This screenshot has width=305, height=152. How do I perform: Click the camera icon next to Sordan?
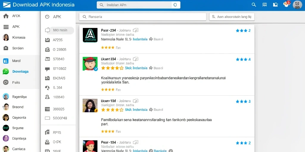[x=6, y=48]
